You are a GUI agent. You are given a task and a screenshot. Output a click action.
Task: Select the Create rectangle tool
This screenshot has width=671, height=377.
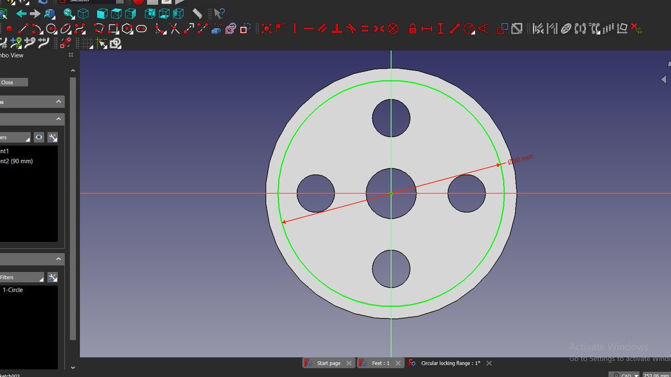coord(114,28)
